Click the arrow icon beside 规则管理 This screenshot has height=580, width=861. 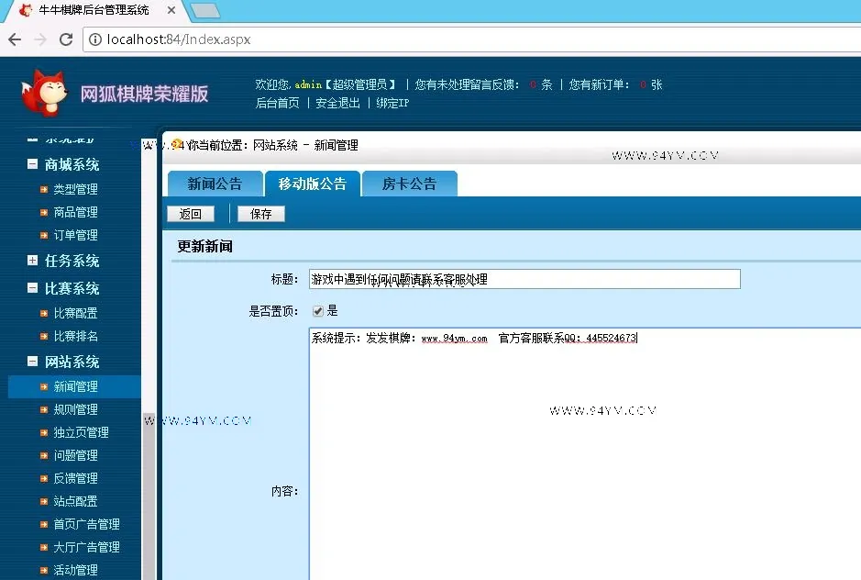coord(44,409)
